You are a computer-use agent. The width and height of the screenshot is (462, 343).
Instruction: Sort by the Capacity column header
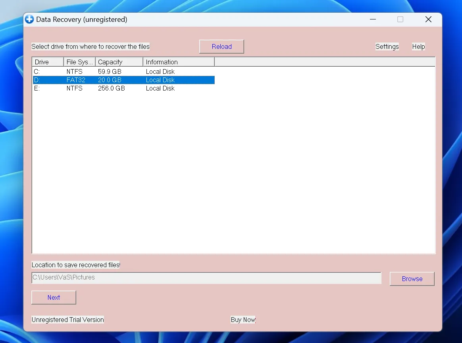(x=119, y=62)
